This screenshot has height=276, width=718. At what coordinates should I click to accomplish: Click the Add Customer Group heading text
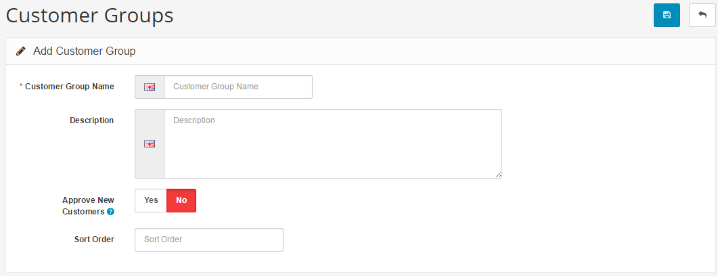tap(85, 51)
